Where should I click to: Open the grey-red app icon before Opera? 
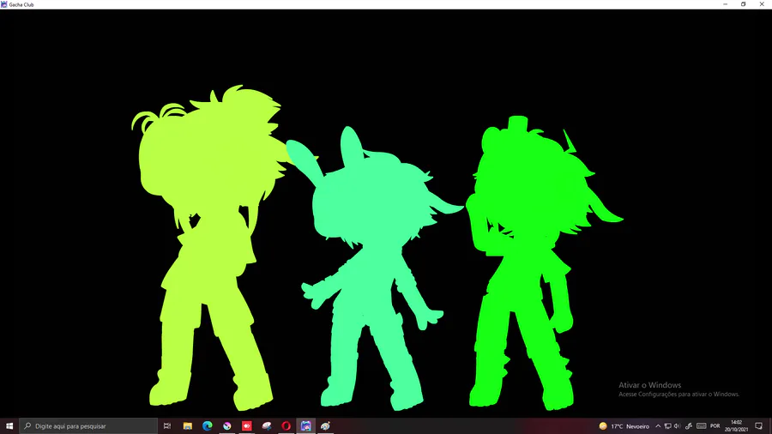(x=267, y=426)
